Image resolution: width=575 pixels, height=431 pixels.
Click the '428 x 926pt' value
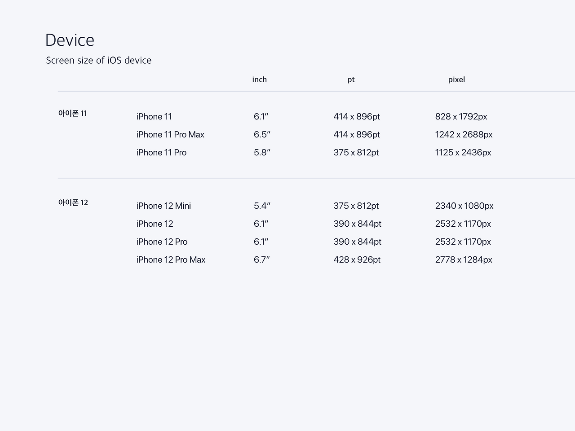pos(357,260)
